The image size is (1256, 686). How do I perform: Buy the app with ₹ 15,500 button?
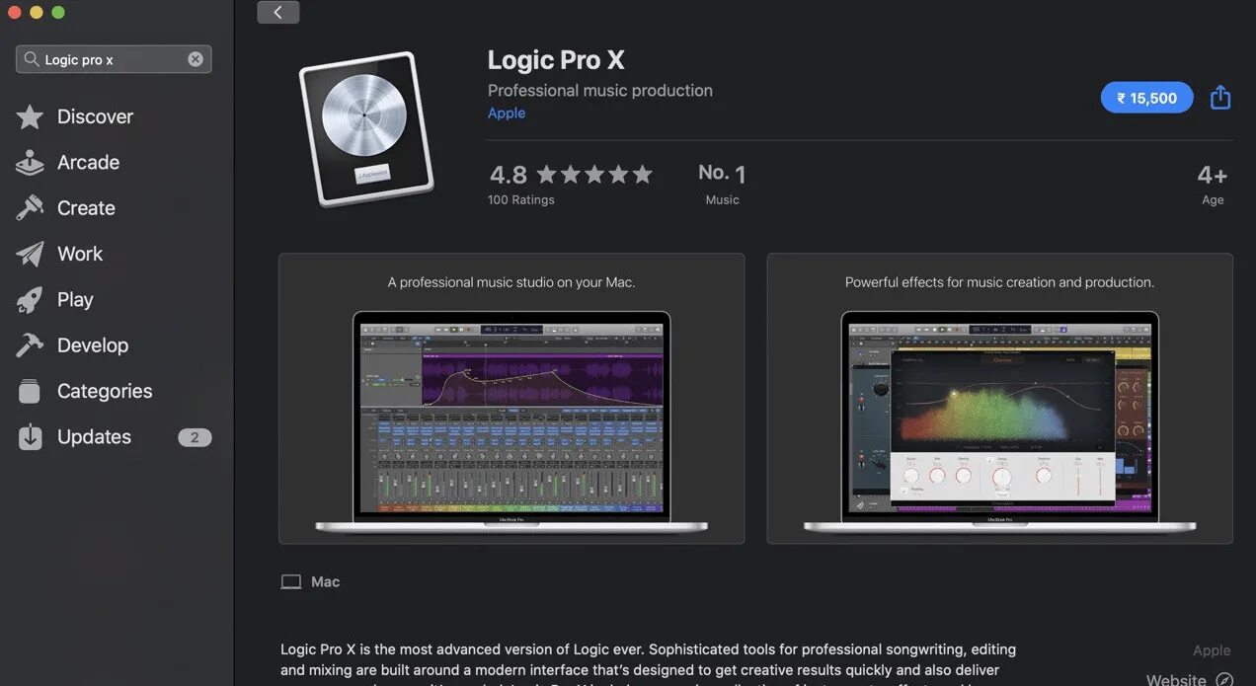point(1146,98)
